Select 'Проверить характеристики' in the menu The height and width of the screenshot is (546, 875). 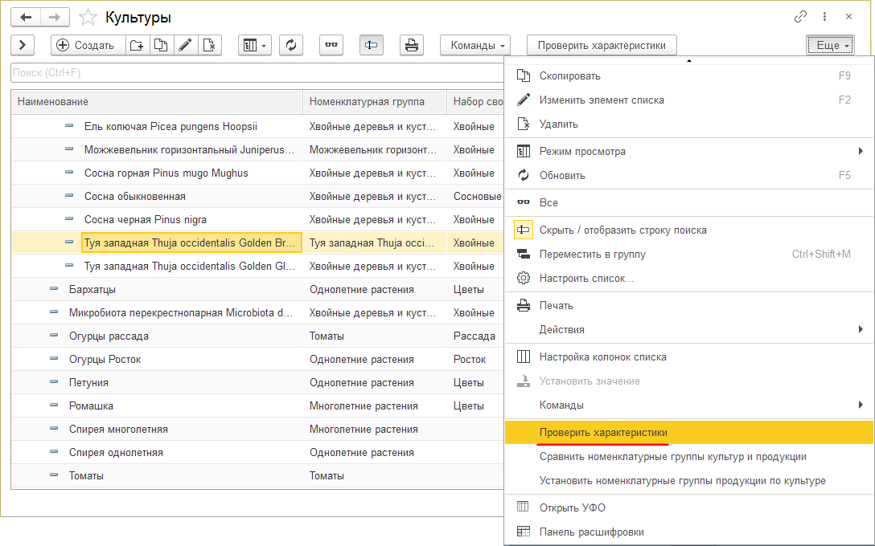(603, 433)
